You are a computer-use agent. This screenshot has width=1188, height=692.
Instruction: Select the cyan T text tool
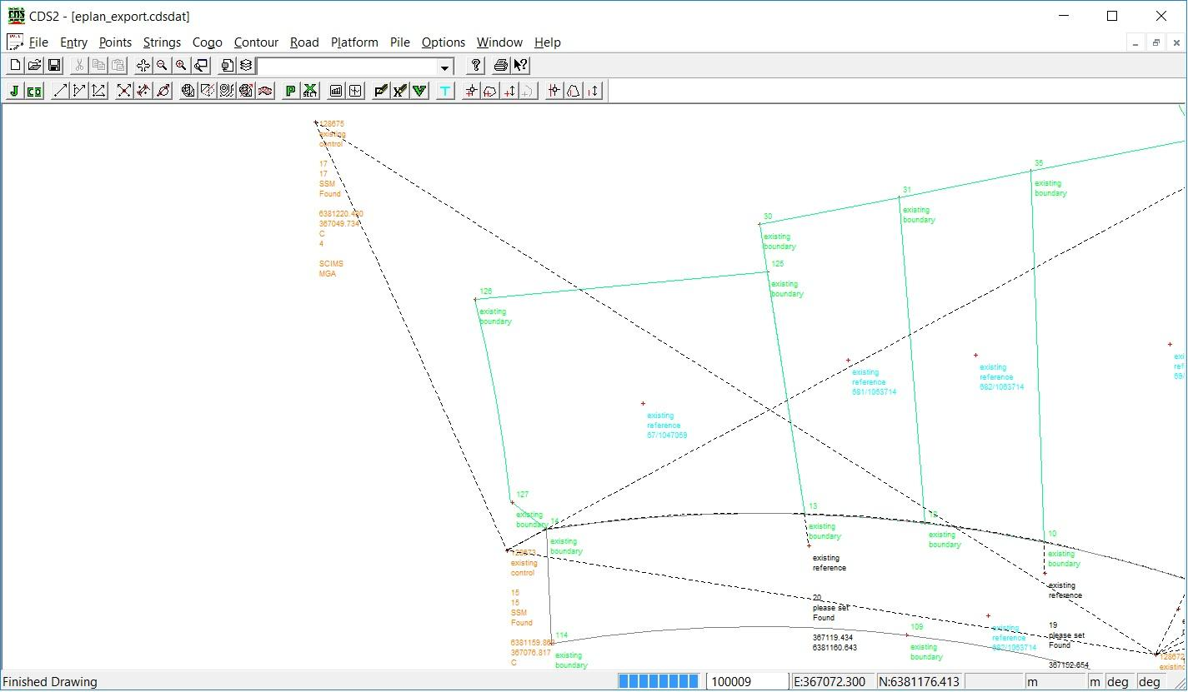[x=445, y=91]
